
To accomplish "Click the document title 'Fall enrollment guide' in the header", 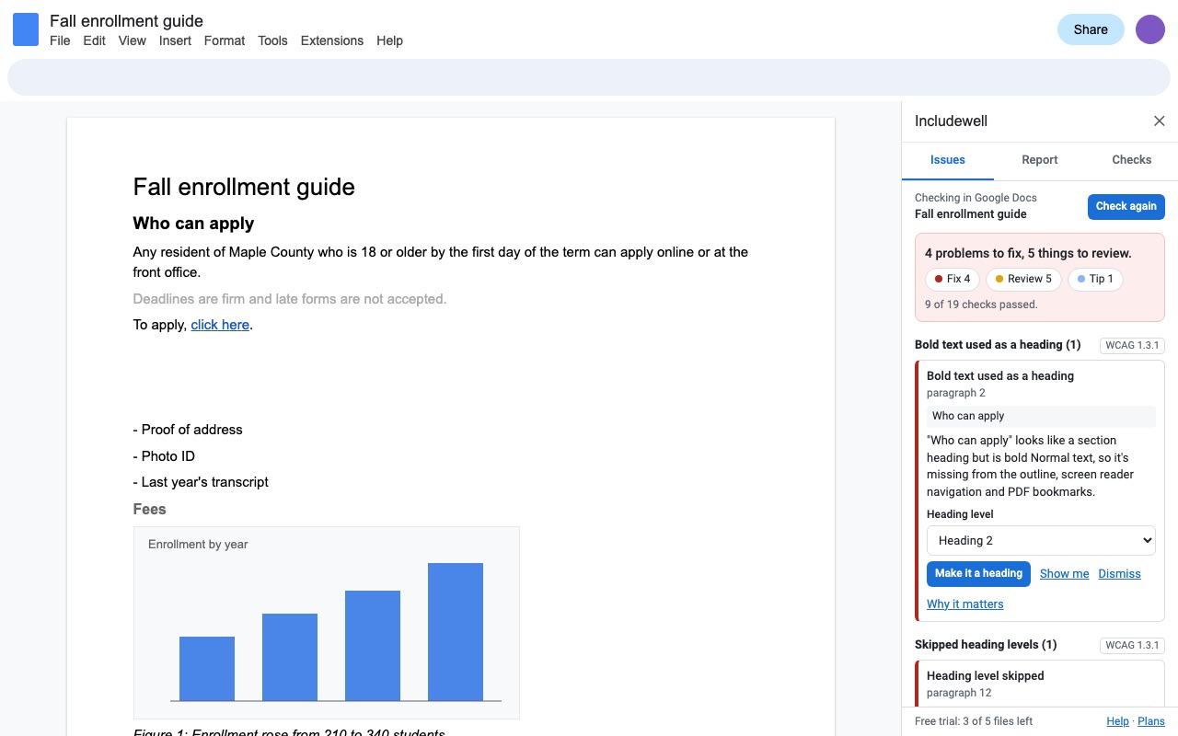I will 126,20.
